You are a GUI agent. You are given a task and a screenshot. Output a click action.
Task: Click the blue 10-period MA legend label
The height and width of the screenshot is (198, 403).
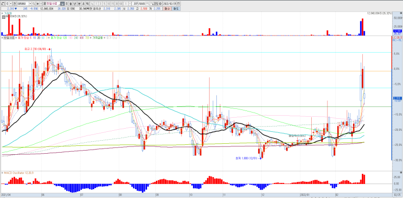coord(34,38)
